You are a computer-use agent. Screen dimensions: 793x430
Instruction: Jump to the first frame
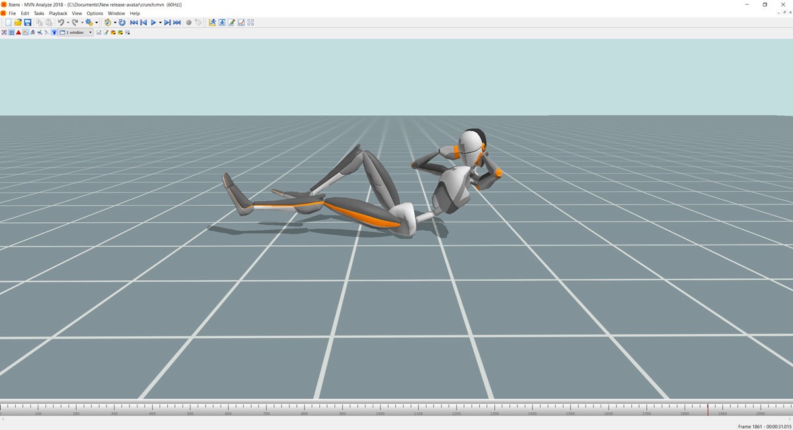tap(133, 22)
